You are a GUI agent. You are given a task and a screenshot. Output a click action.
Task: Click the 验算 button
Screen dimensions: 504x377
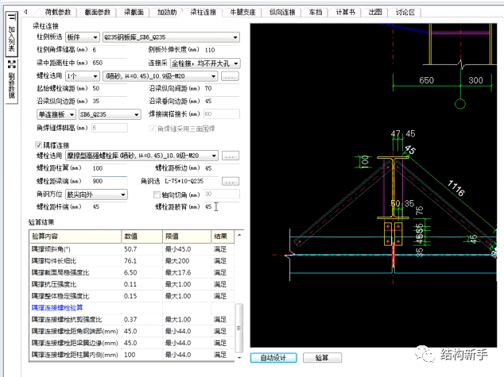pyautogui.click(x=322, y=358)
